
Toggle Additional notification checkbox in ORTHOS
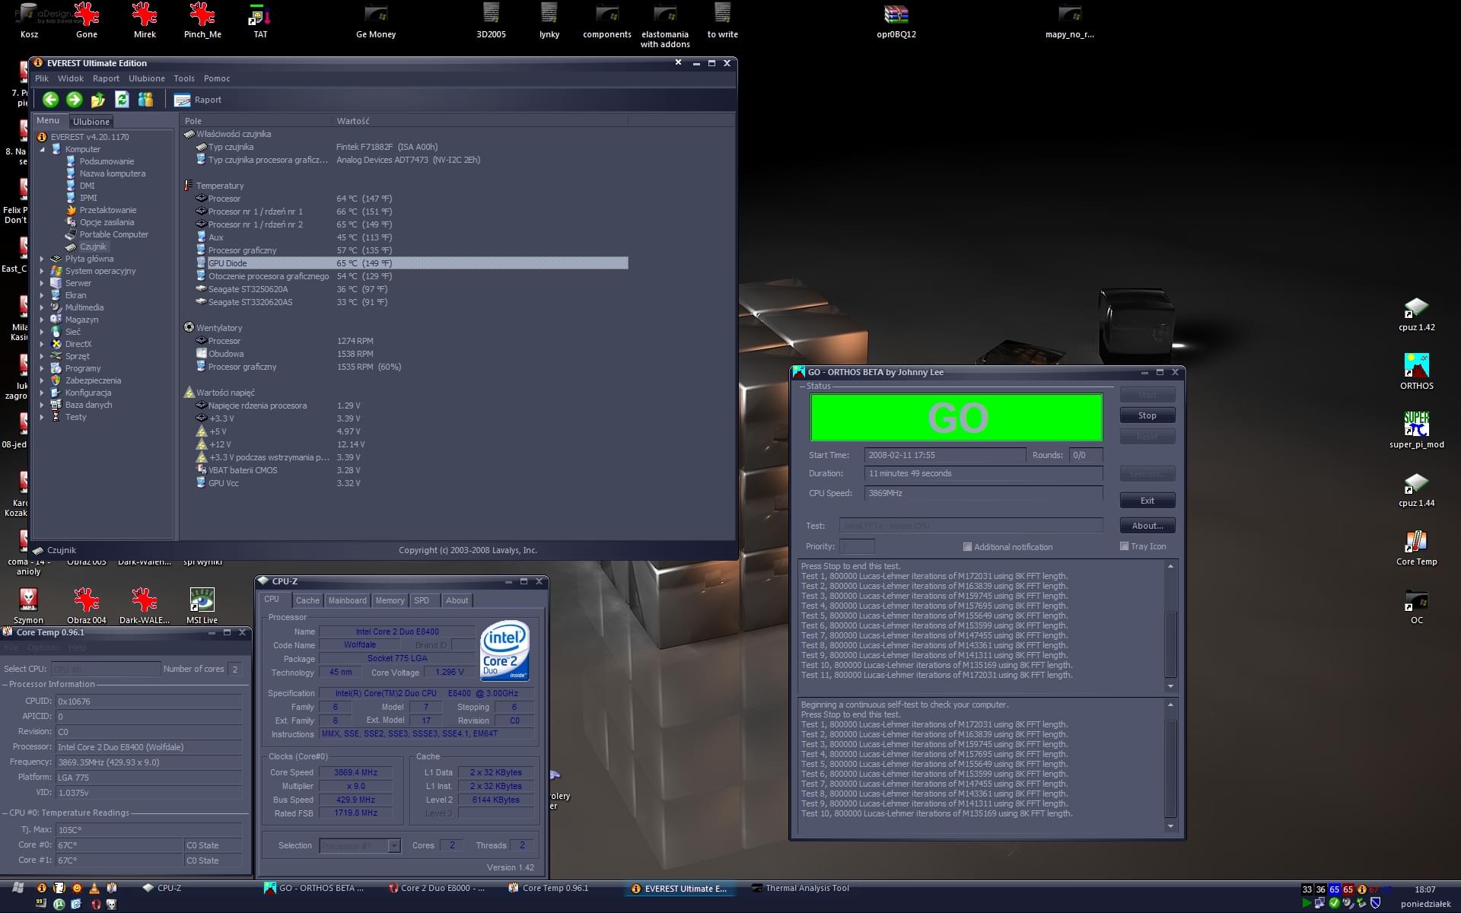(967, 547)
